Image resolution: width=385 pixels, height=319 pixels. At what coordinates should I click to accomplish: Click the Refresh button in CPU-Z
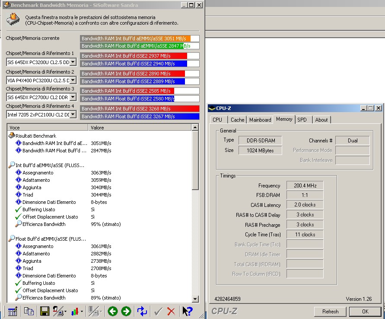(x=330, y=311)
